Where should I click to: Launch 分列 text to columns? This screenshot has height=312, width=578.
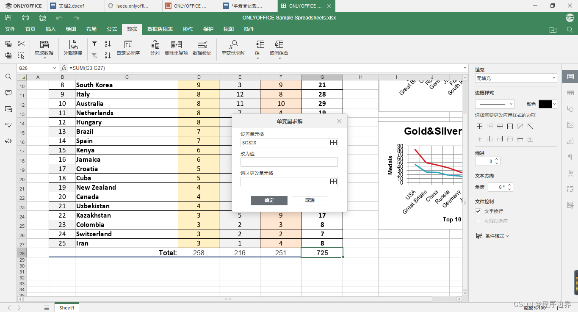(155, 48)
